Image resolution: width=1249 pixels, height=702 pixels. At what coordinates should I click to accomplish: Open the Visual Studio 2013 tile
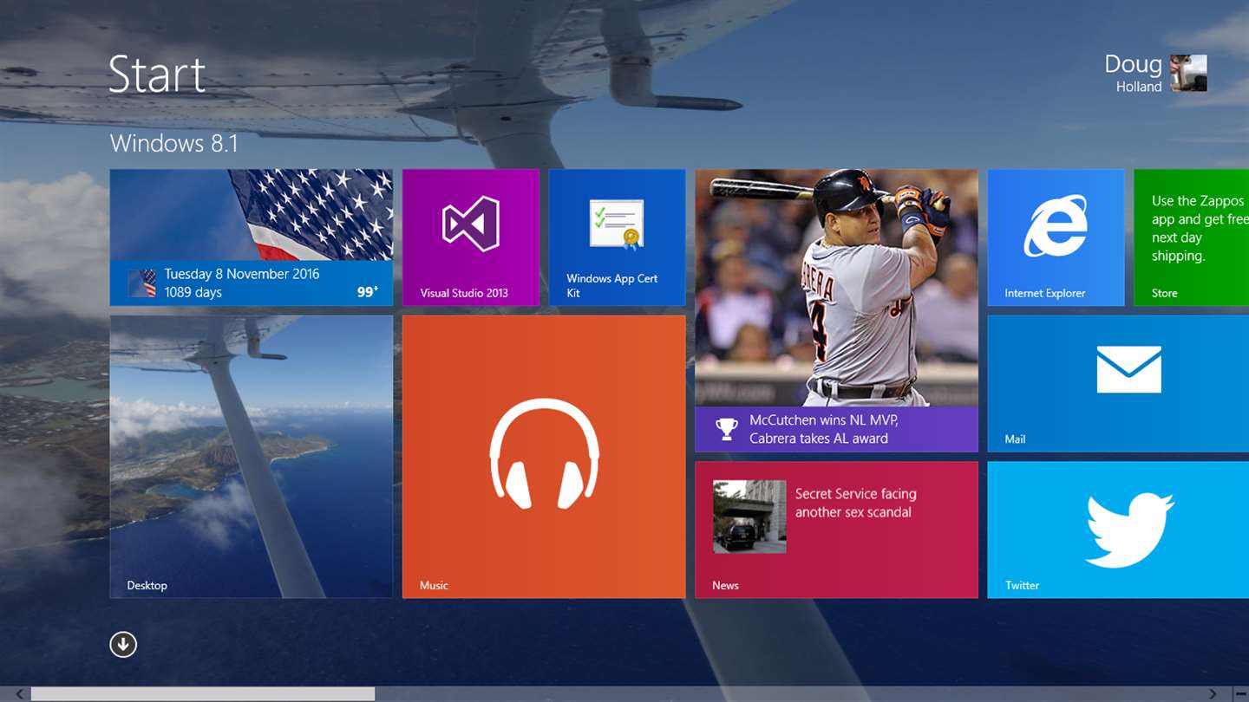click(x=471, y=237)
